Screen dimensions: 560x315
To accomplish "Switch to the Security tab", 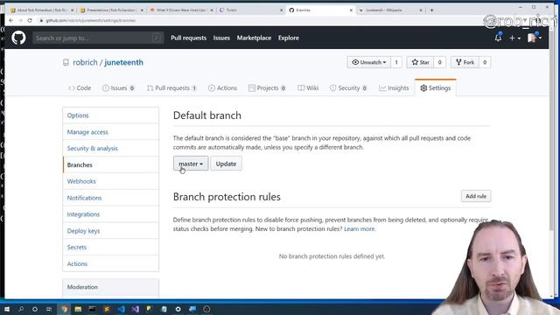I will tap(348, 87).
